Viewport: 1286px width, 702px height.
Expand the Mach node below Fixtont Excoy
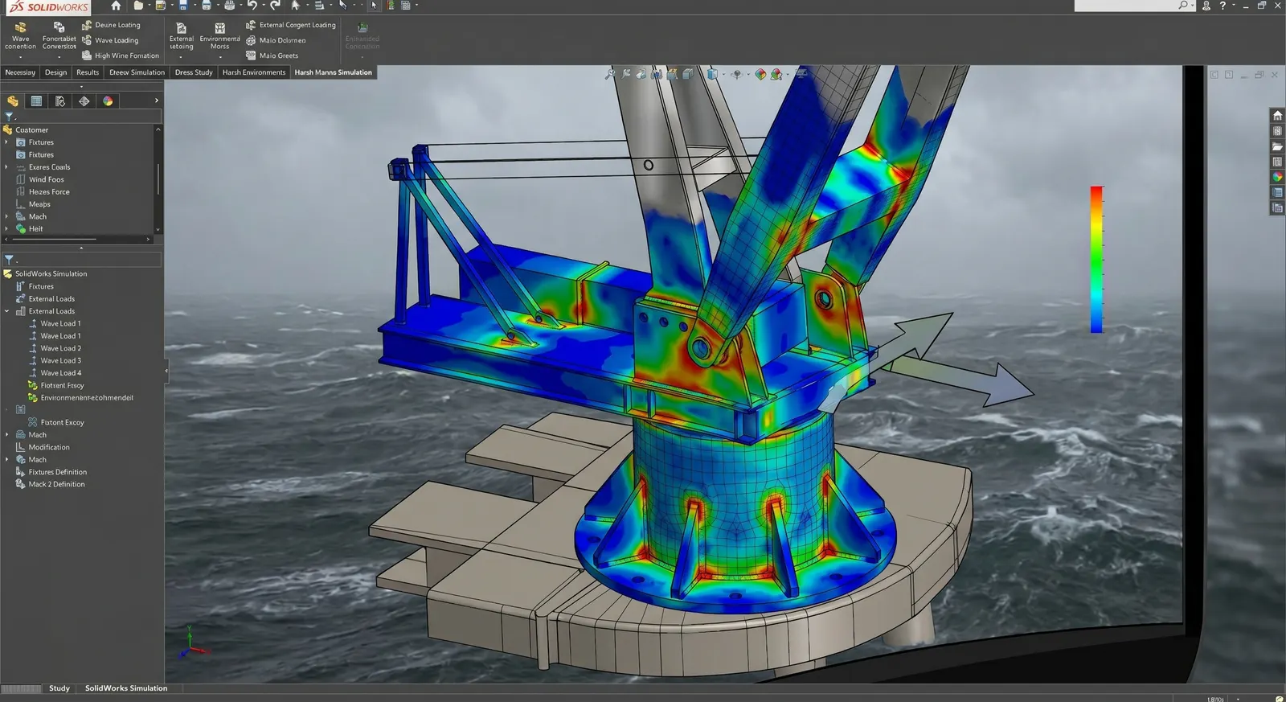6,435
